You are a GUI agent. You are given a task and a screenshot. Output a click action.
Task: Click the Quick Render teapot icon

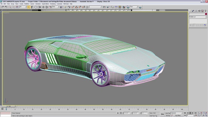[x=140, y=7]
